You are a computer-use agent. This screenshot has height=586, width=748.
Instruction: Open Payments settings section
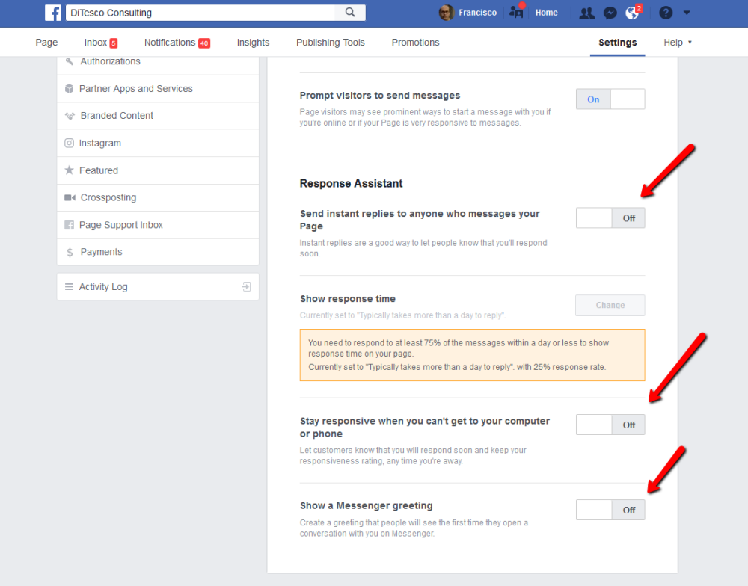point(158,252)
